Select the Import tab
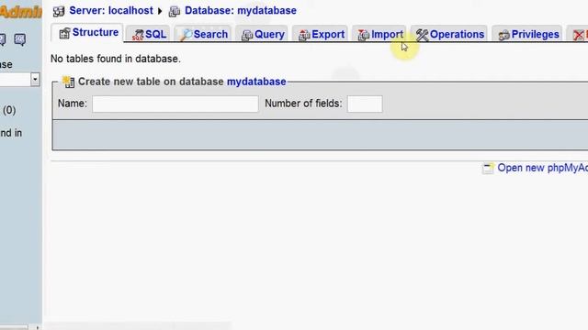Viewport: 588px width, 330px height. (x=379, y=34)
